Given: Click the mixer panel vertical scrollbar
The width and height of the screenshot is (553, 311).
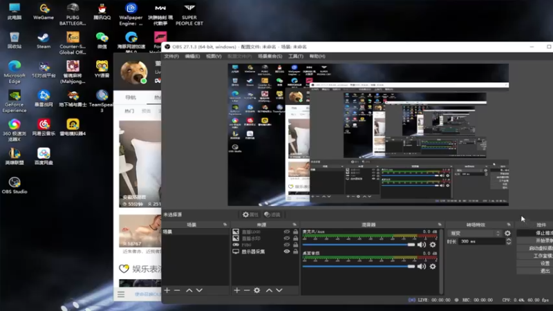Looking at the screenshot, I should (x=441, y=261).
